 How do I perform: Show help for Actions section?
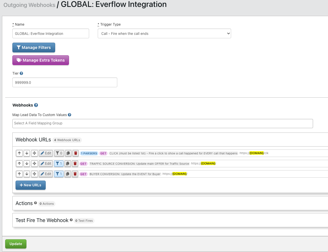36,203
